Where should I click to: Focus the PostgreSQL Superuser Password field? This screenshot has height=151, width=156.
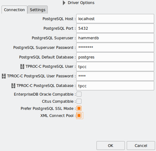pos(115,47)
